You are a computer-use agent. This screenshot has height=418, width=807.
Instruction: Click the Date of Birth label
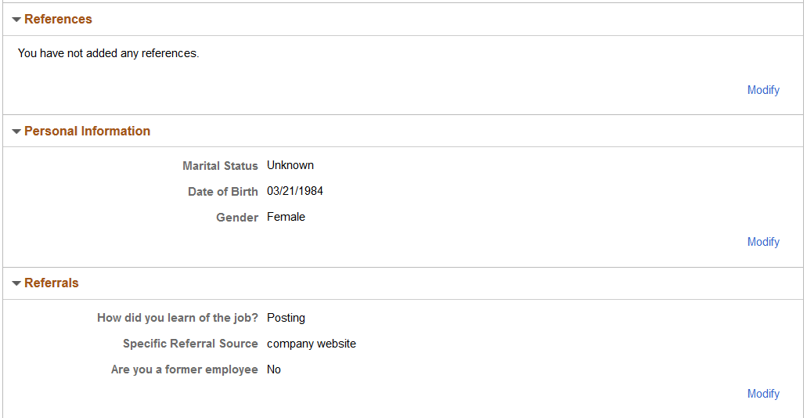tap(223, 192)
